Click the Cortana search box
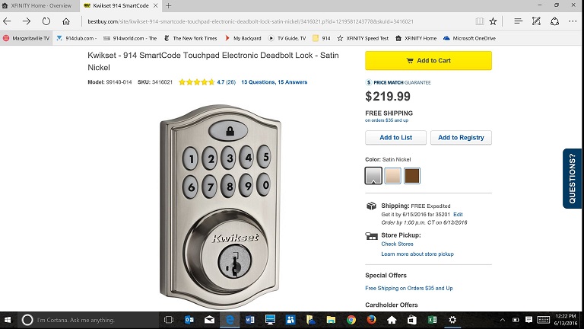 coord(90,320)
